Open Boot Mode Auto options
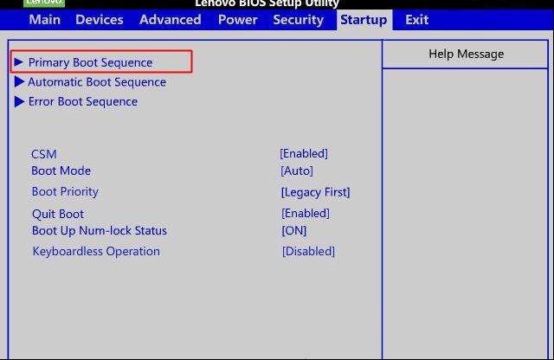 (x=297, y=171)
